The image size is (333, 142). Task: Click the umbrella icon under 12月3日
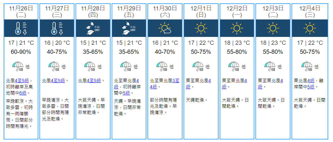270,66
